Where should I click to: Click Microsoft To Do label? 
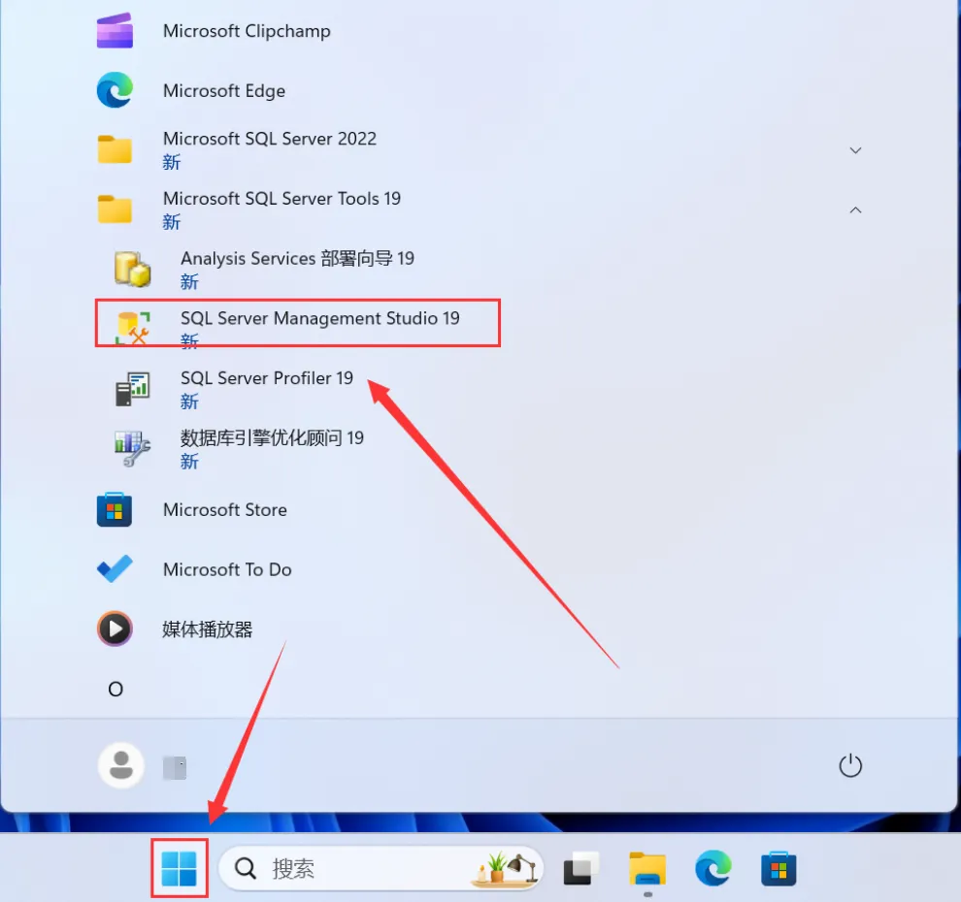(x=227, y=569)
